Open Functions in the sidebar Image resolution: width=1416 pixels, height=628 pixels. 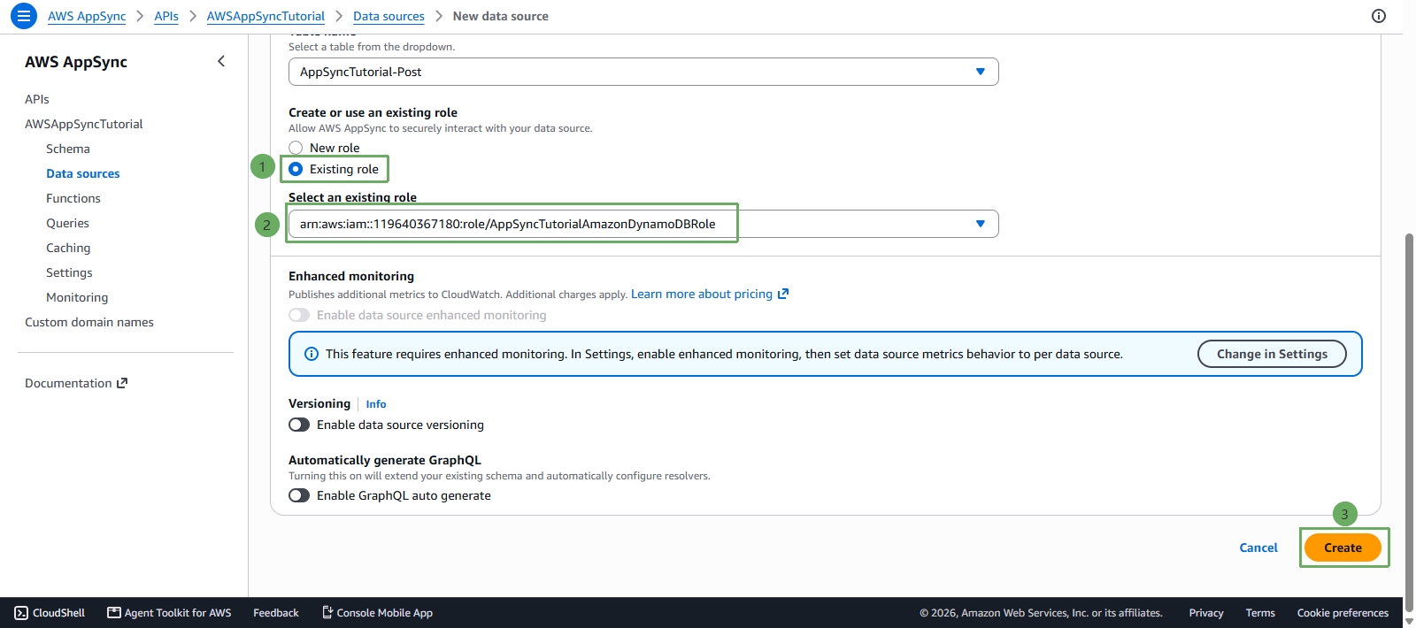pyautogui.click(x=73, y=198)
